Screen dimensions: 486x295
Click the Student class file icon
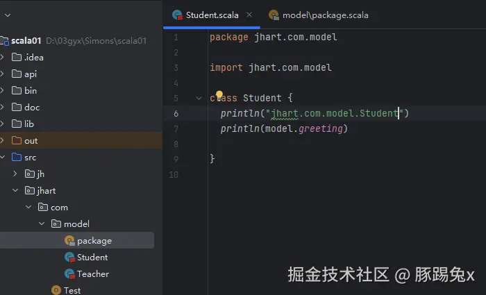coord(69,258)
